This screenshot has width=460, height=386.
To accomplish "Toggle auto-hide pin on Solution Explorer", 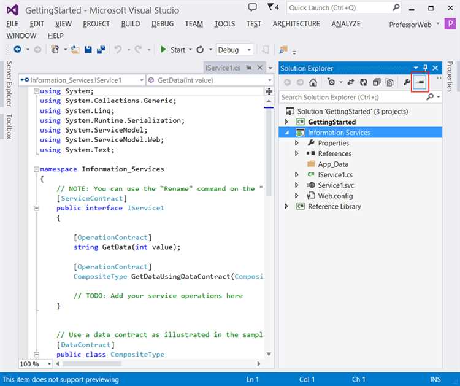I will click(x=426, y=68).
